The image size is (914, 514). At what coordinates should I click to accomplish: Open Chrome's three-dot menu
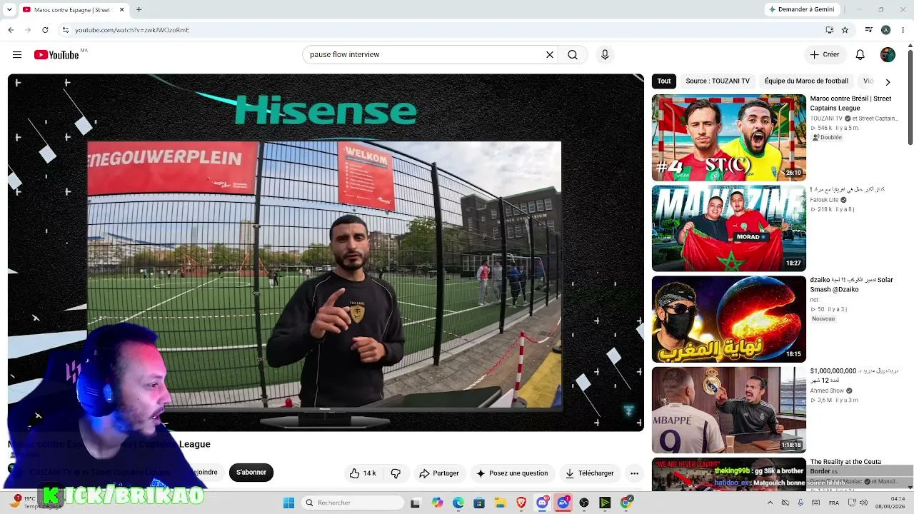[903, 30]
